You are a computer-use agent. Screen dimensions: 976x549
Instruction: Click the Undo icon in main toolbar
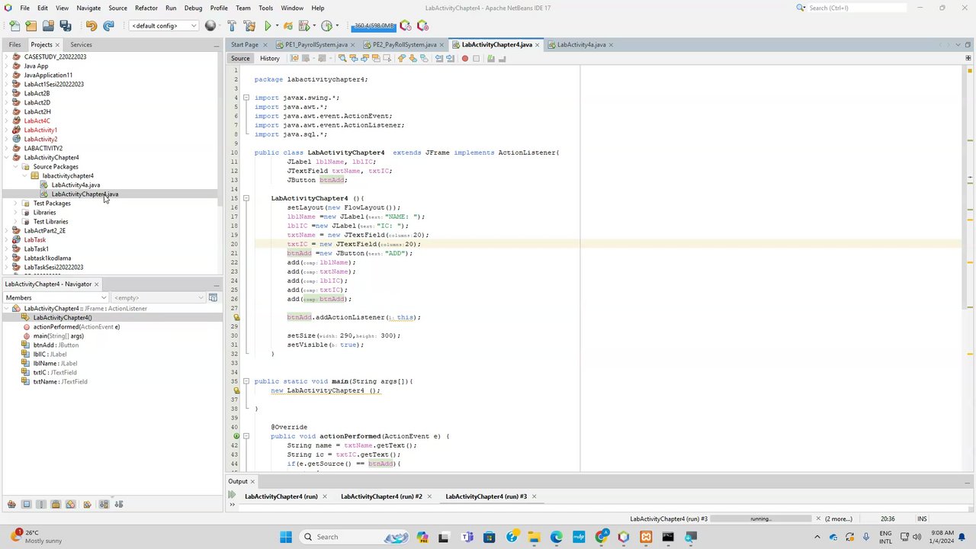tap(91, 26)
